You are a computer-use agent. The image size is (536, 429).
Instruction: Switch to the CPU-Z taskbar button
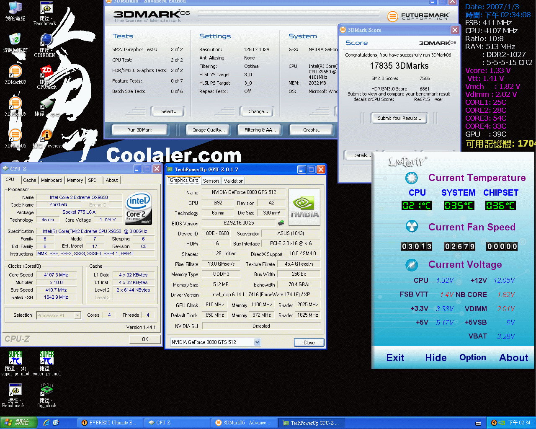[177, 423]
